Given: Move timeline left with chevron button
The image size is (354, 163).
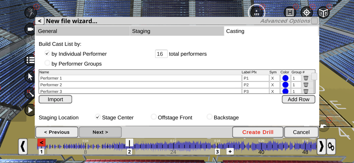Looking at the screenshot, I should tap(23, 146).
